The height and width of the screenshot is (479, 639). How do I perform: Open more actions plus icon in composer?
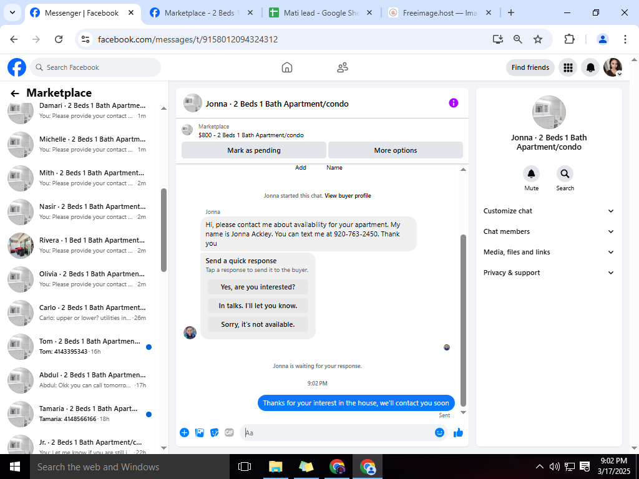tap(184, 433)
